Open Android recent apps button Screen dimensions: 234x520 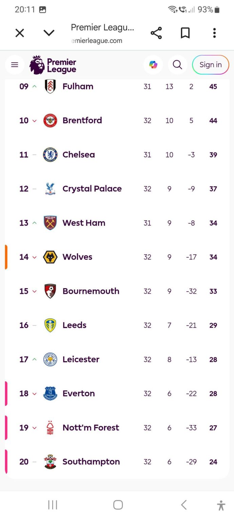click(x=52, y=505)
